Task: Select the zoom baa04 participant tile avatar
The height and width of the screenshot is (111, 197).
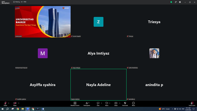Action: [98, 22]
